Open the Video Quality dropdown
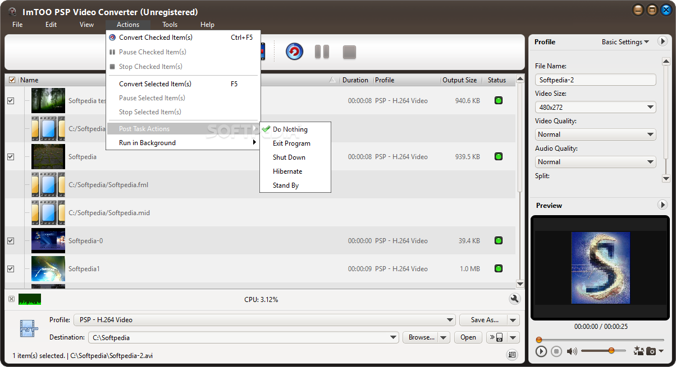Screen dimensions: 676x367 595,134
